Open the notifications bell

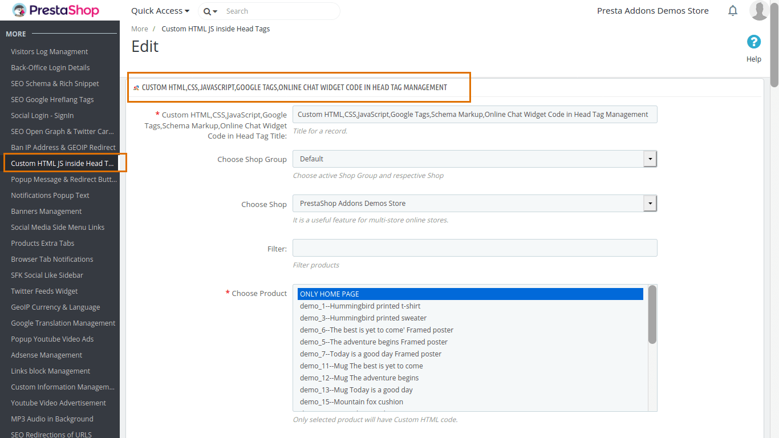733,11
